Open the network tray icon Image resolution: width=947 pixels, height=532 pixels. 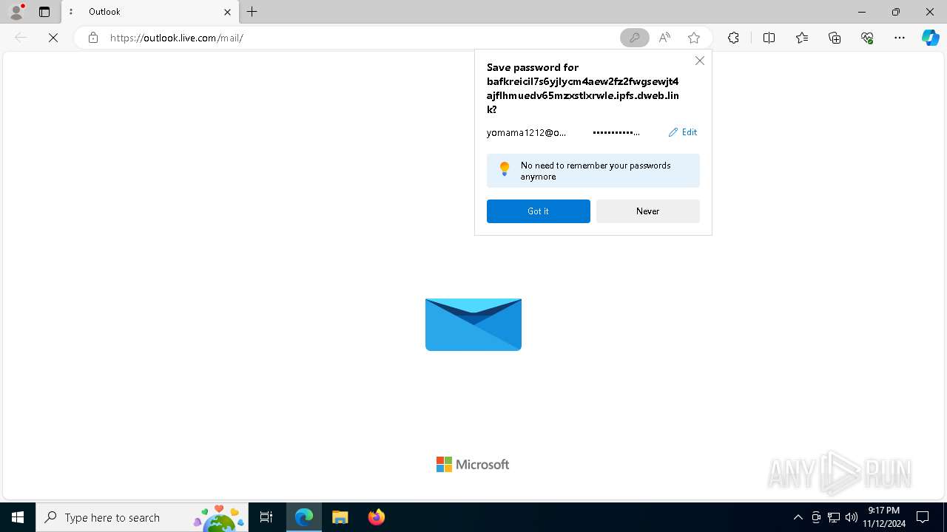tap(834, 517)
